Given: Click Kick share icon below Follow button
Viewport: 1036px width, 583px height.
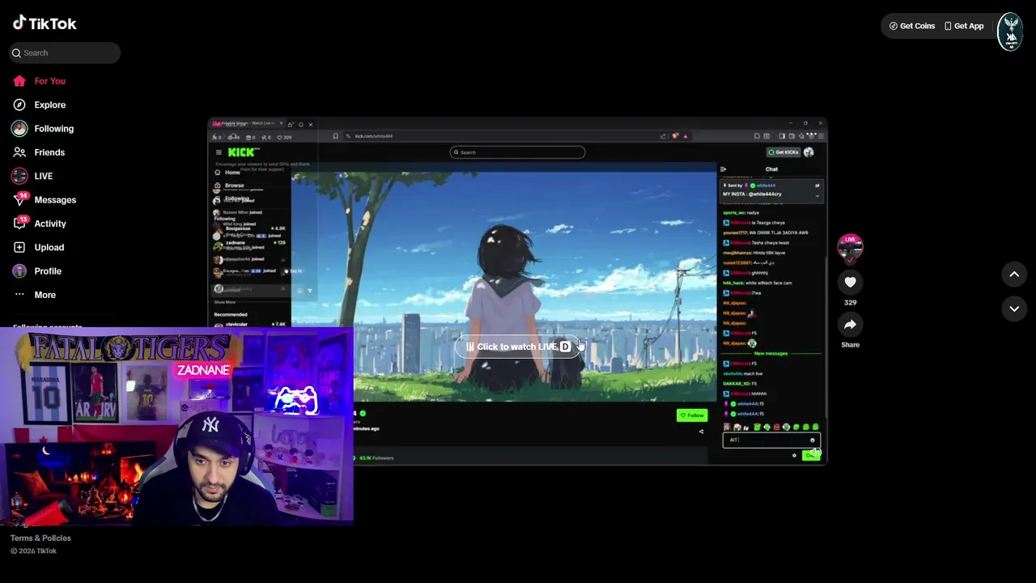Looking at the screenshot, I should (x=701, y=432).
